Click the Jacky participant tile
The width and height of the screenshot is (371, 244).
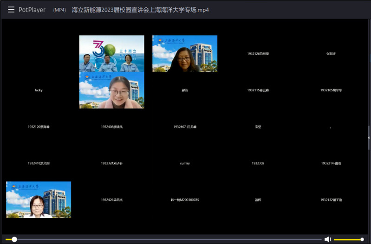click(39, 90)
